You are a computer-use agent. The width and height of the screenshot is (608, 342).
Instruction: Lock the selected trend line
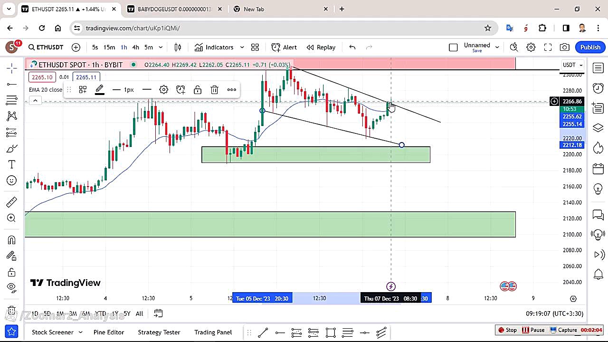click(198, 89)
